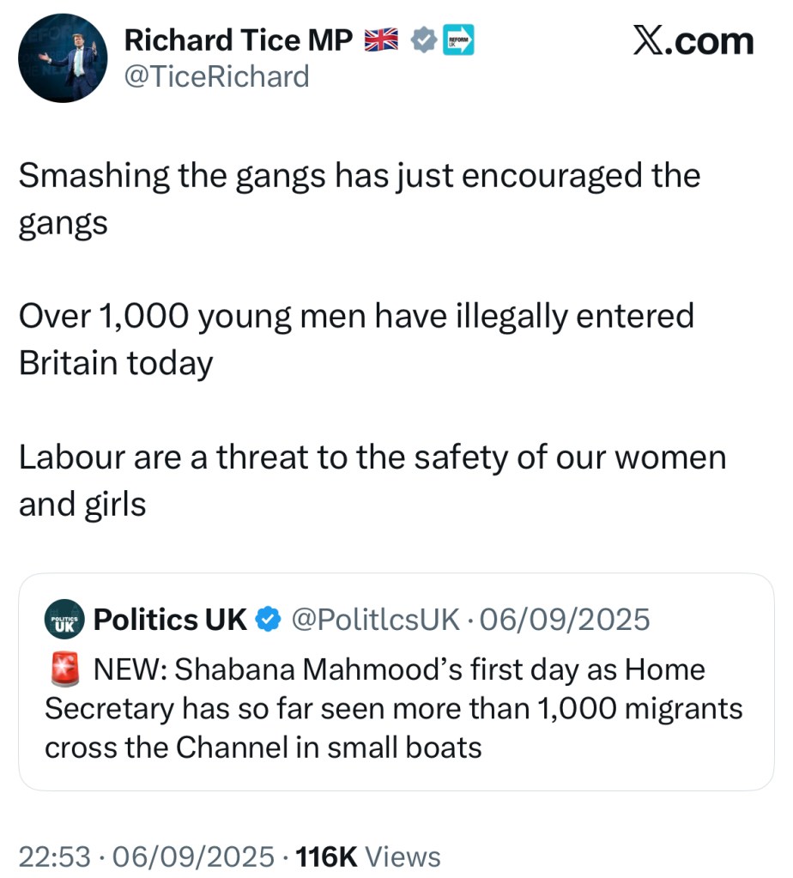Click the Politics UK account name
This screenshot has width=793, height=878.
coord(170,619)
